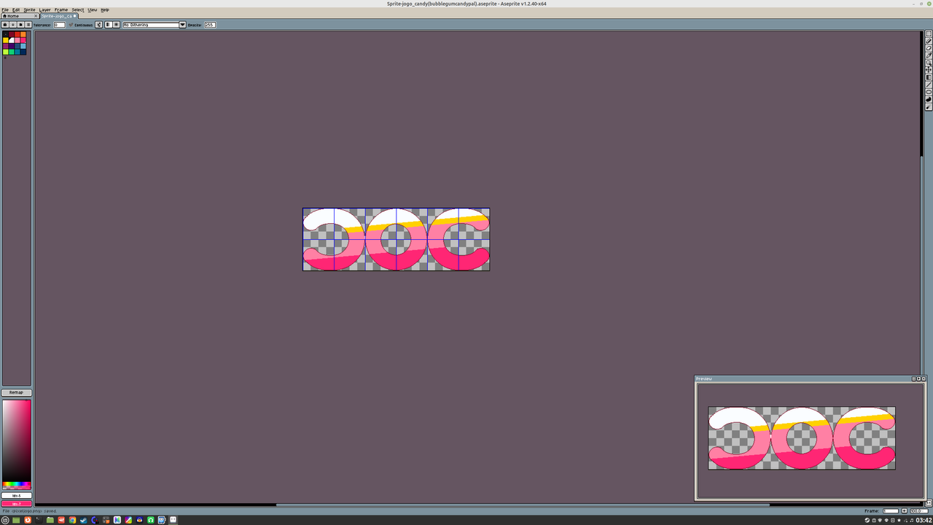Screen dimensions: 933x525
Task: Click the rainbow hue slider strip
Action: (16, 483)
